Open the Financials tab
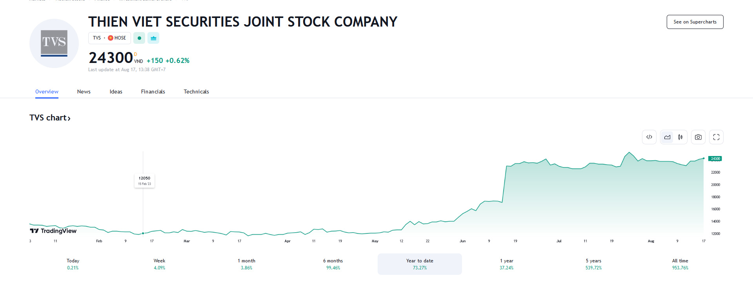The height and width of the screenshot is (296, 753). coord(153,91)
